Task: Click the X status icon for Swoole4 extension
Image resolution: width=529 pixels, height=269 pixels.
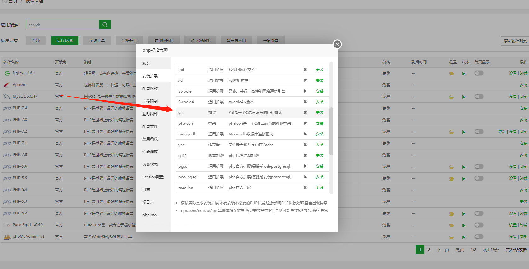Action: pos(305,102)
